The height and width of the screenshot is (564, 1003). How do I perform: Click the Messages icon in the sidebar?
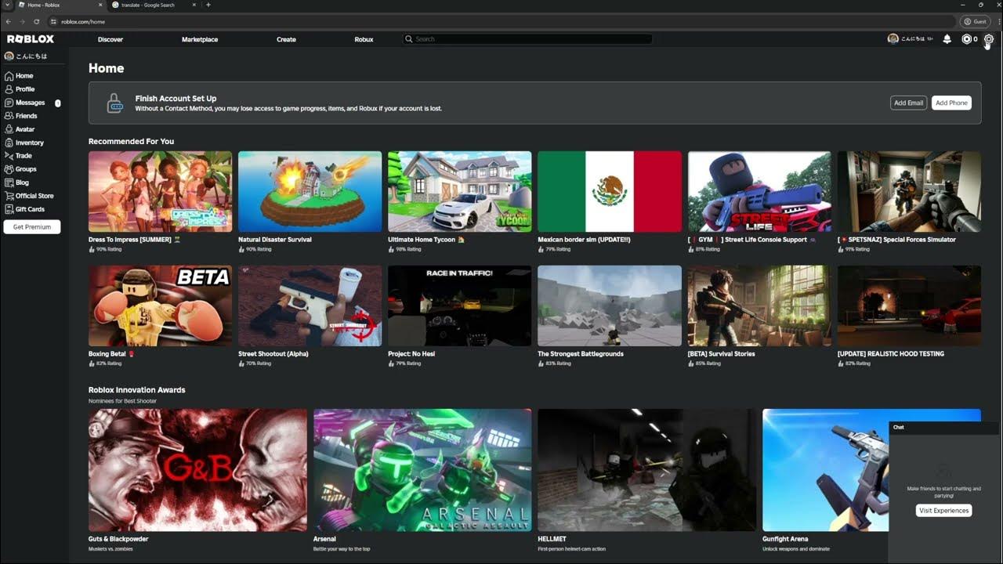pos(9,103)
